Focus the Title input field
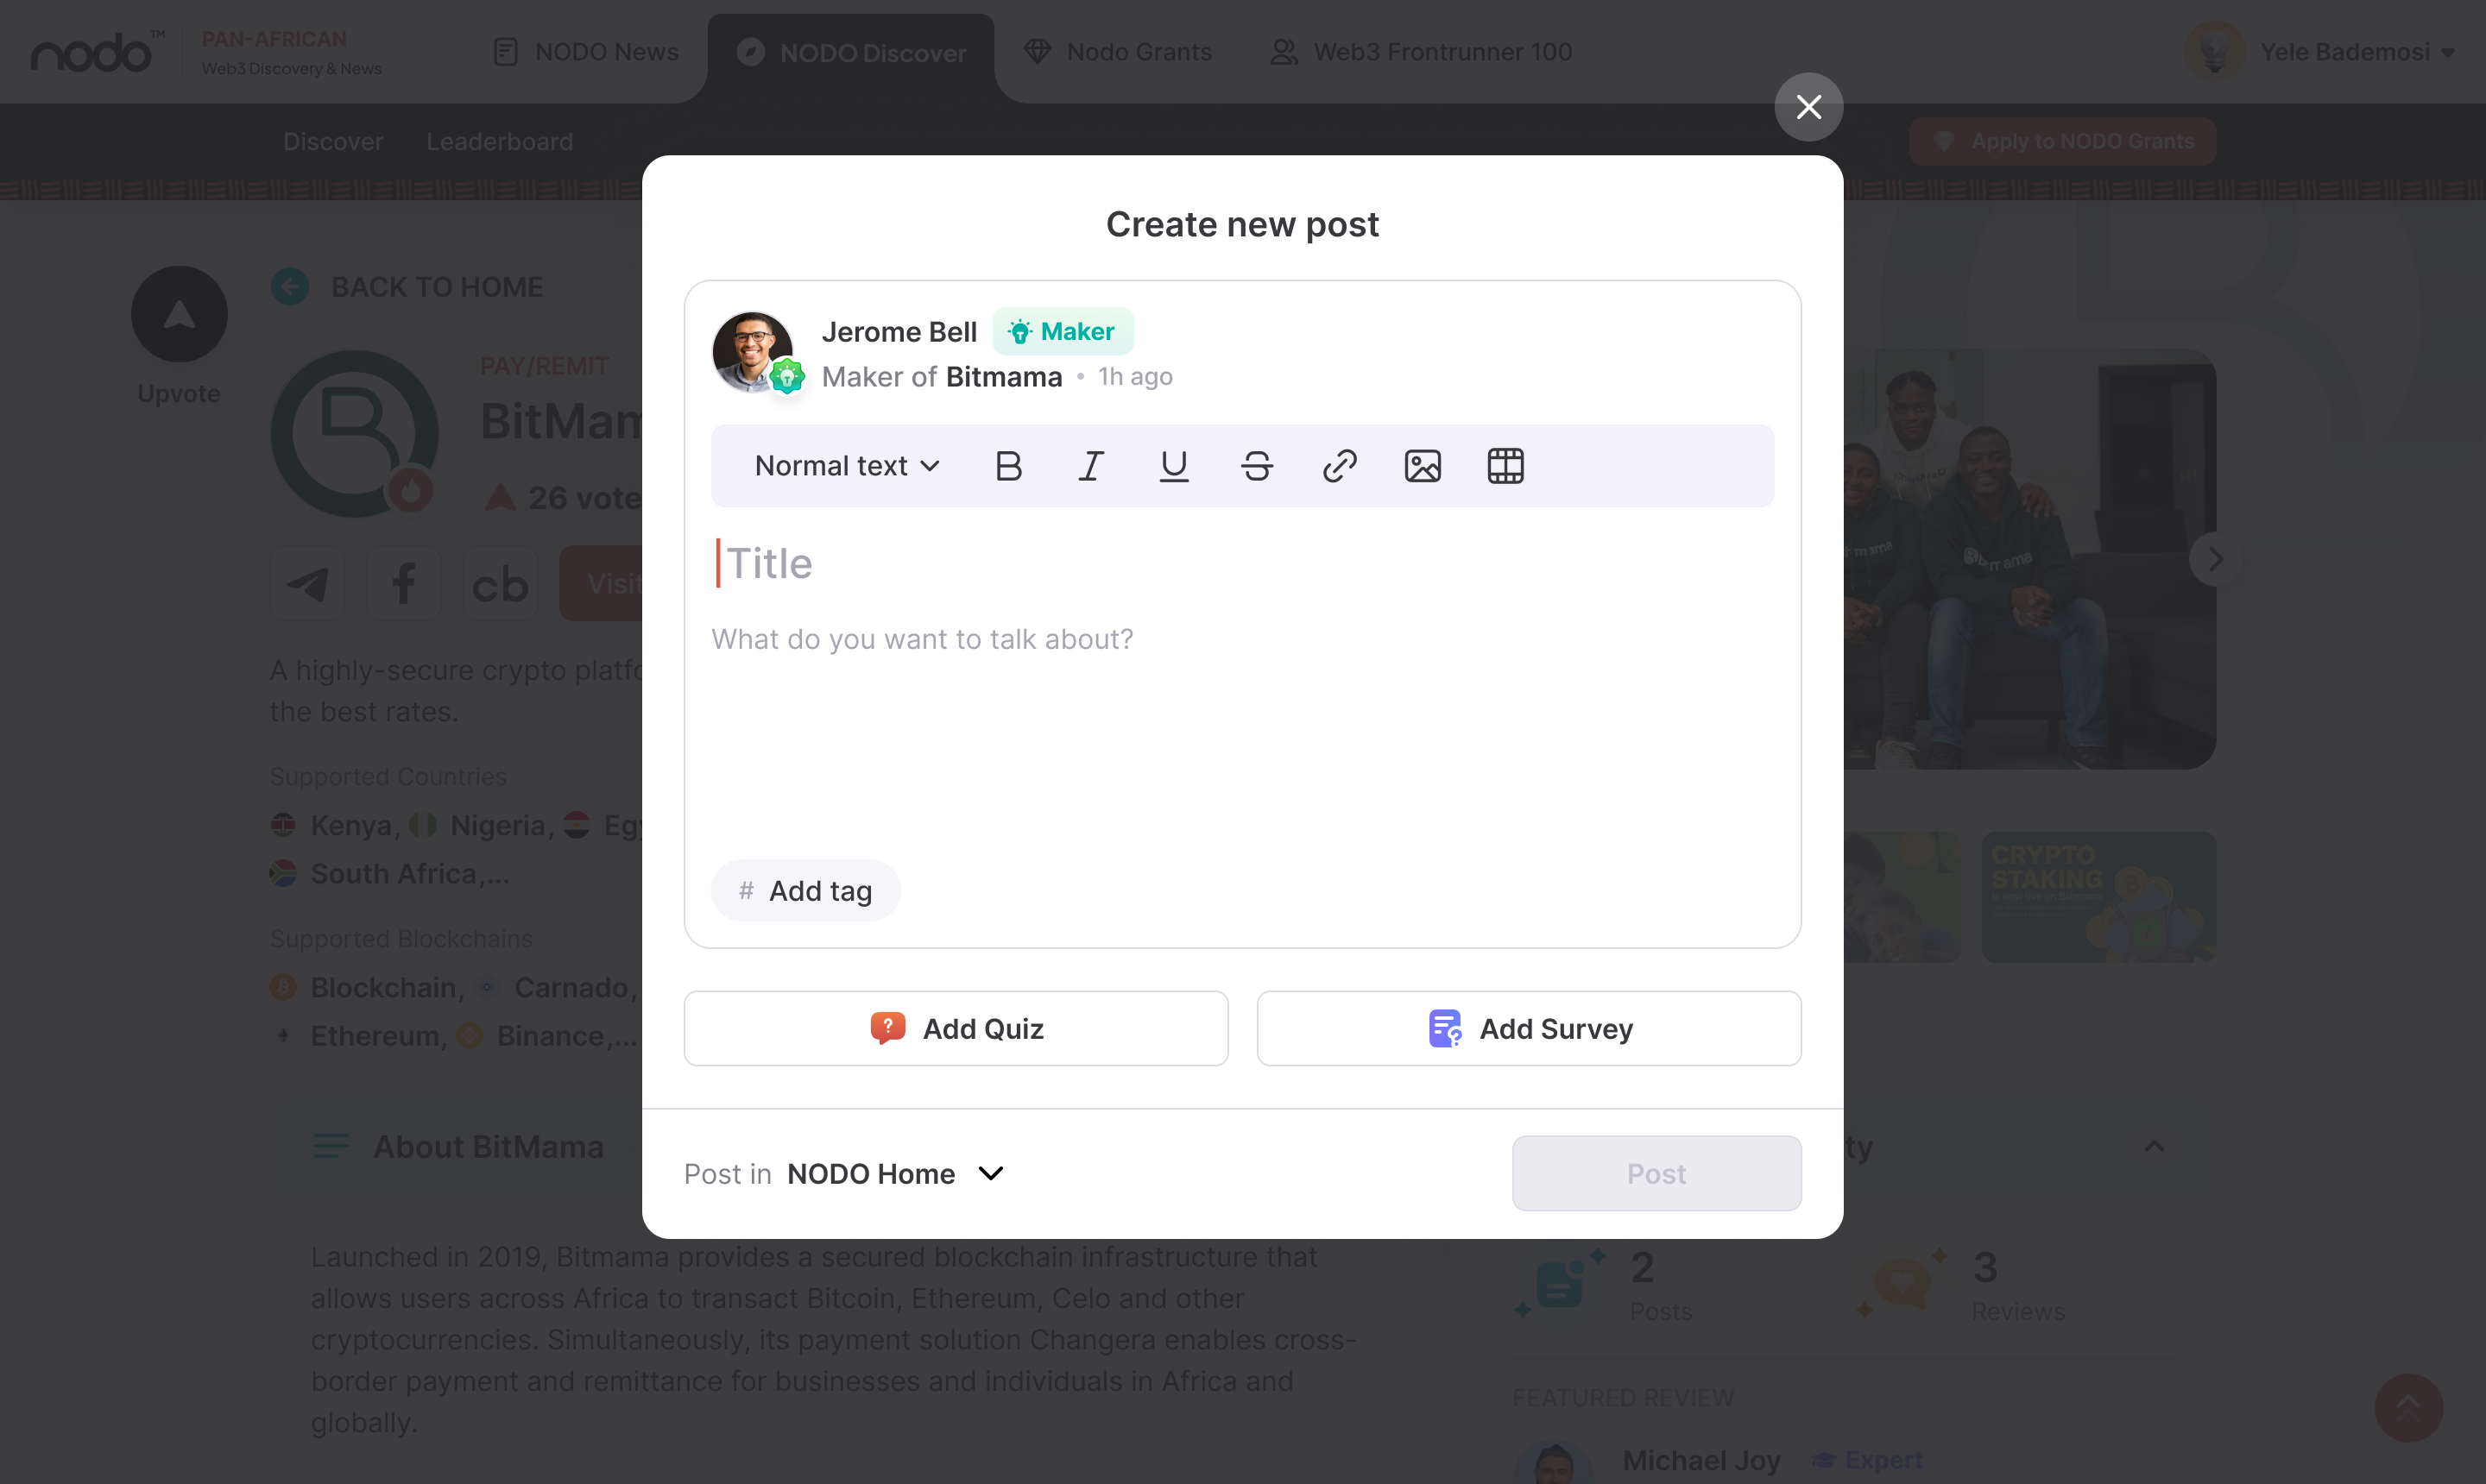 (1242, 564)
